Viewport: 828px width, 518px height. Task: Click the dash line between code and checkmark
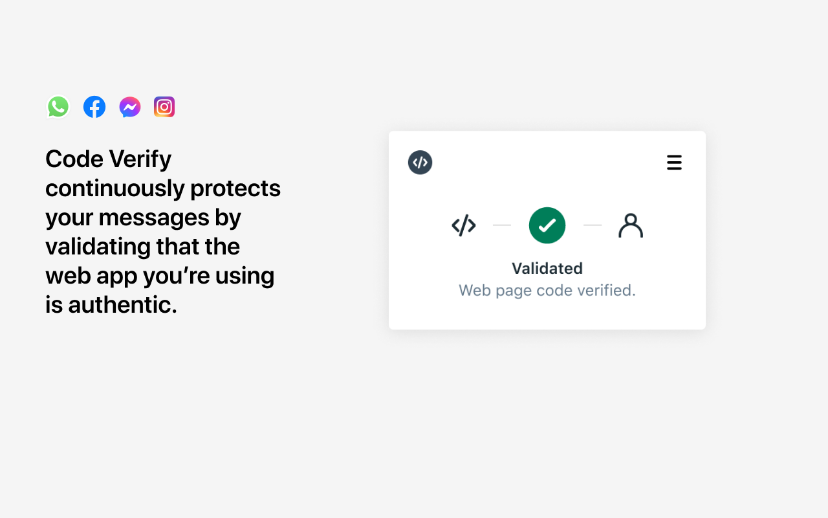tap(502, 225)
